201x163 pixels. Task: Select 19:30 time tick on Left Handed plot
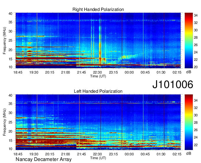pyautogui.click(x=34, y=154)
